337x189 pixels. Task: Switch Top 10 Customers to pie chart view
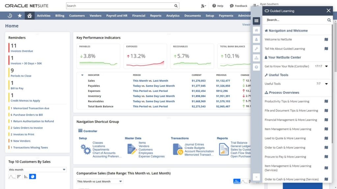point(33,177)
